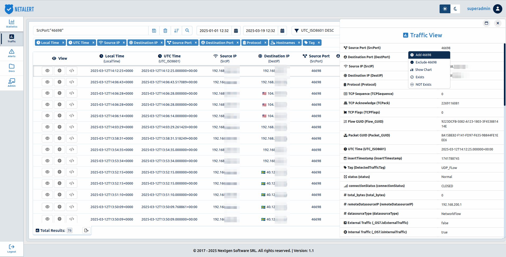Click the end date field 2025-03-19 12:32

[x=260, y=31]
